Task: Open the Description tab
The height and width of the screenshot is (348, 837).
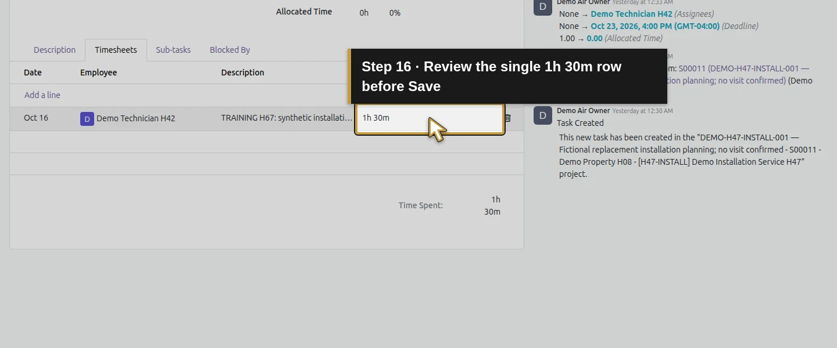Action: 55,50
